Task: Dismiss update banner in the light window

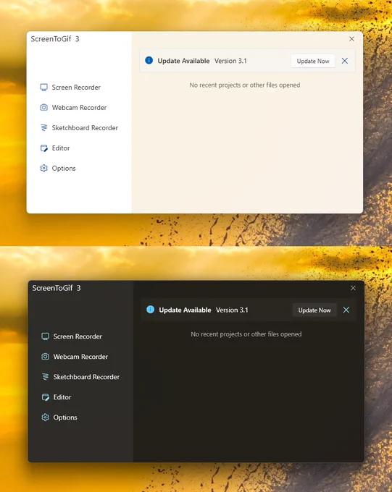Action: click(x=345, y=61)
